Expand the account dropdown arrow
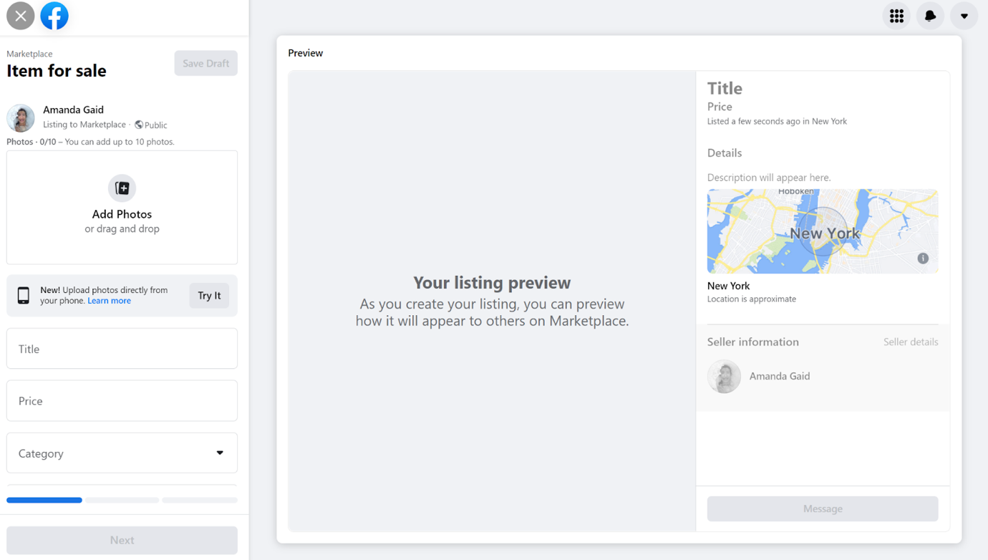988x560 pixels. 964,16
